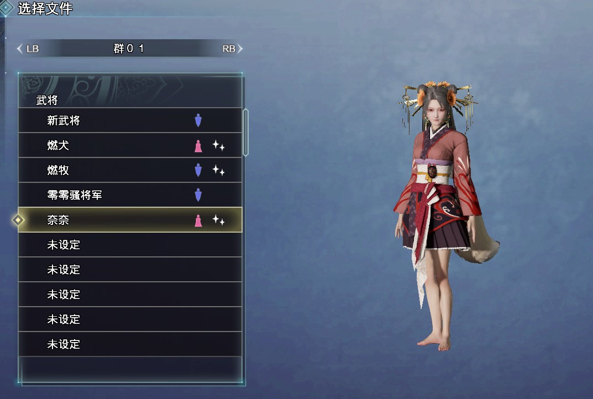
Task: Select the 群01 group tab
Action: (x=129, y=49)
